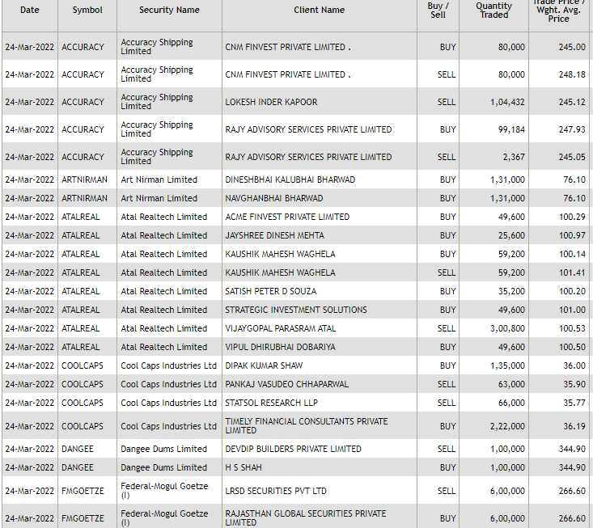
Task: Select the trade price 248.18 cell
Action: coord(571,74)
